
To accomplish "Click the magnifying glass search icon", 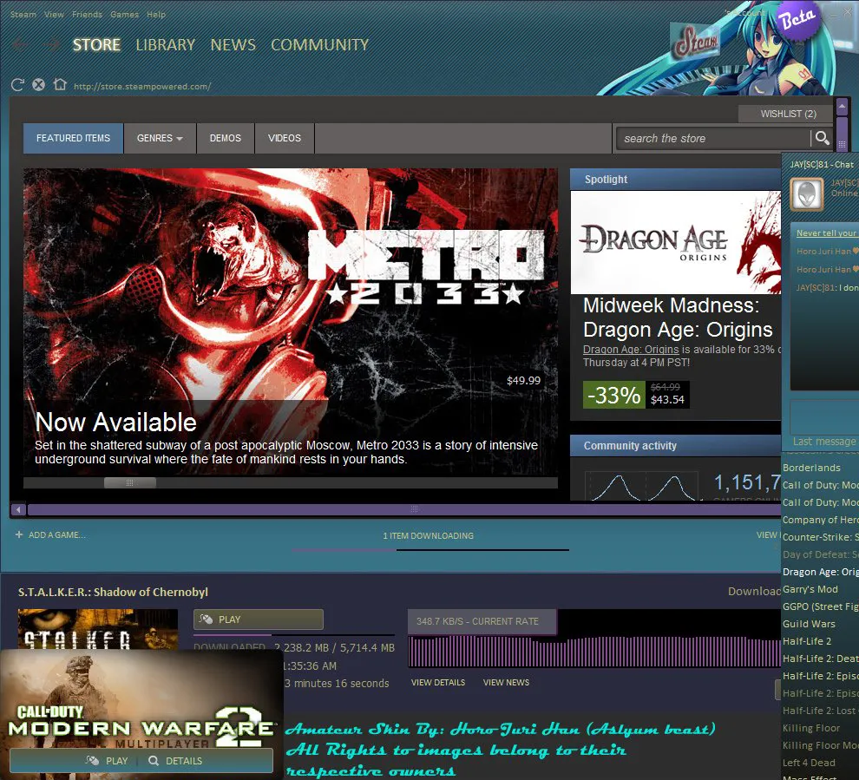I will 821,138.
